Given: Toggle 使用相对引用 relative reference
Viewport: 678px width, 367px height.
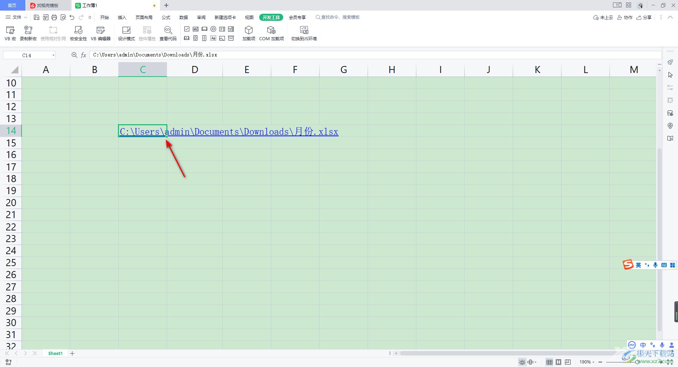Looking at the screenshot, I should [x=53, y=34].
